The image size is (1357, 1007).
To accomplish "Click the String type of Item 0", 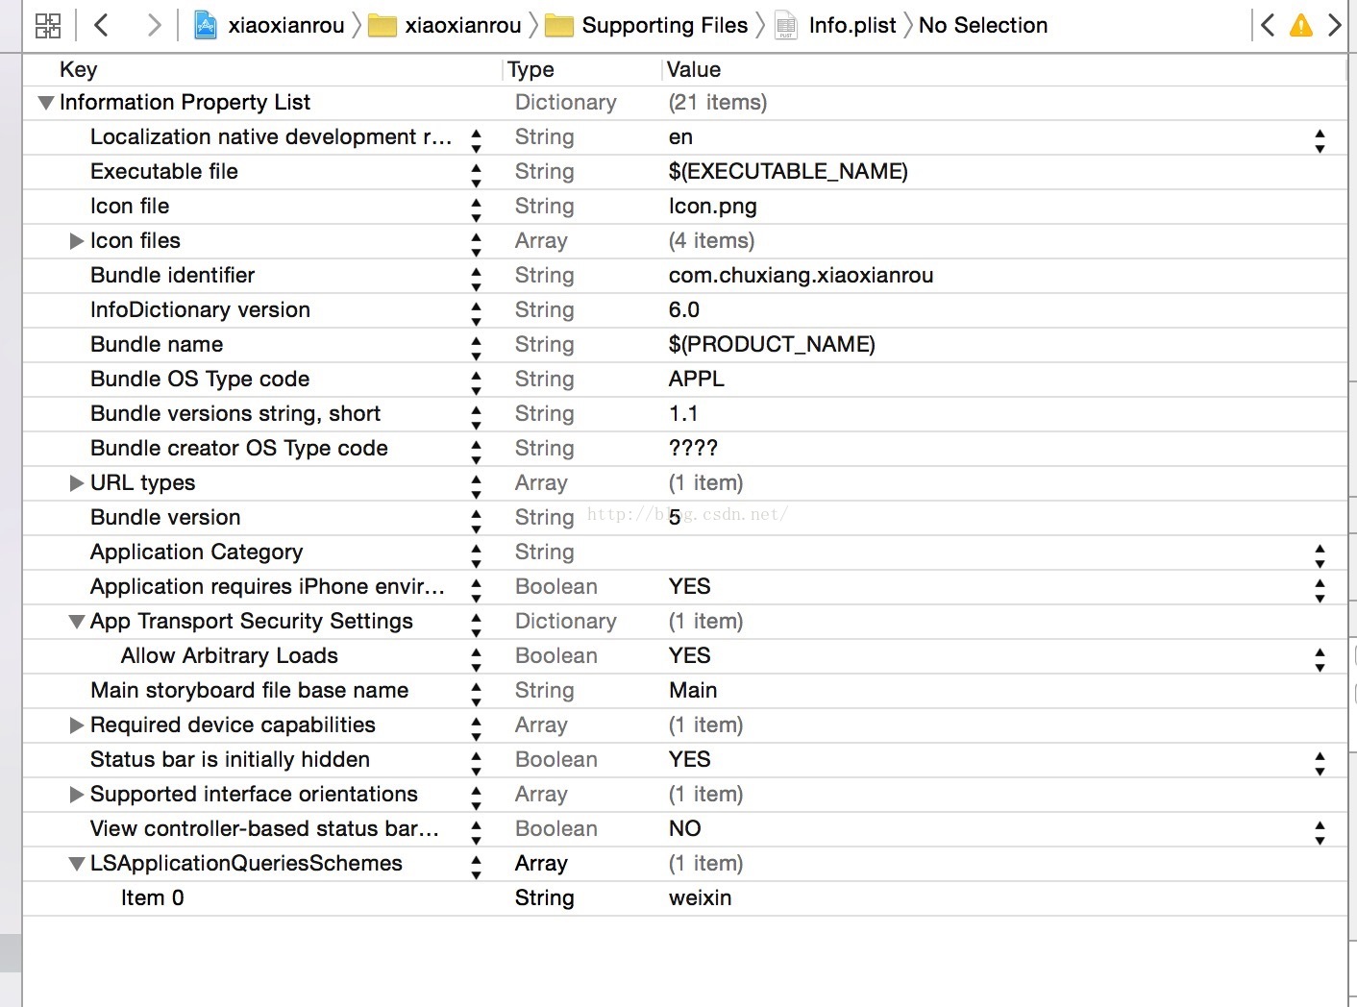I will tap(544, 898).
